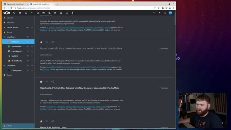
Task: Click the Nextcloud logo in the header
Action: [6, 13]
